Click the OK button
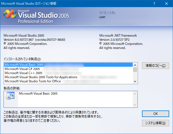This screenshot has height=134, width=173. point(156,114)
